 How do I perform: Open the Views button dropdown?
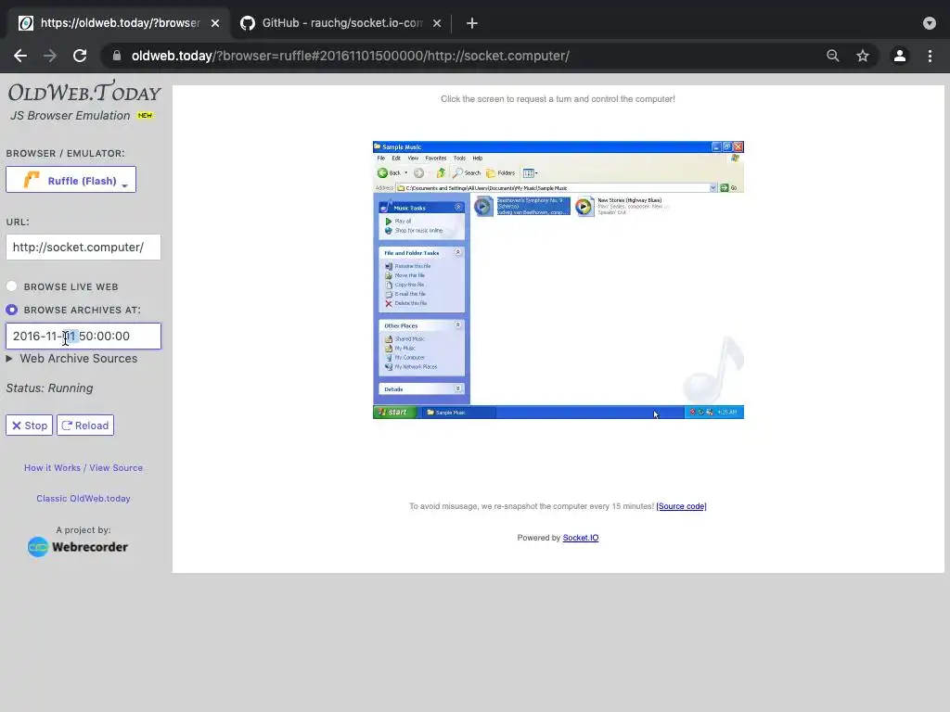(530, 173)
